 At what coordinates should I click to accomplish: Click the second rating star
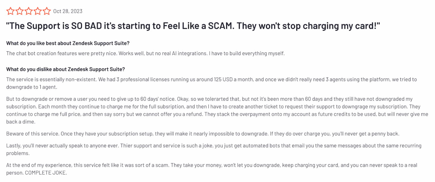point(20,11)
